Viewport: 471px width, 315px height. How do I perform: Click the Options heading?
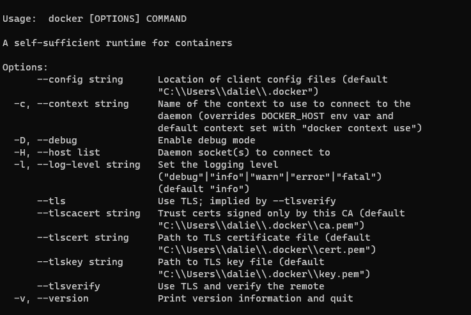25,67
